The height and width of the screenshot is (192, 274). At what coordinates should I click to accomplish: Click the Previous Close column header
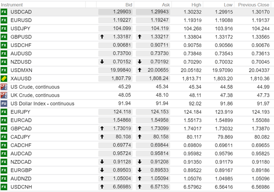click(253, 4)
